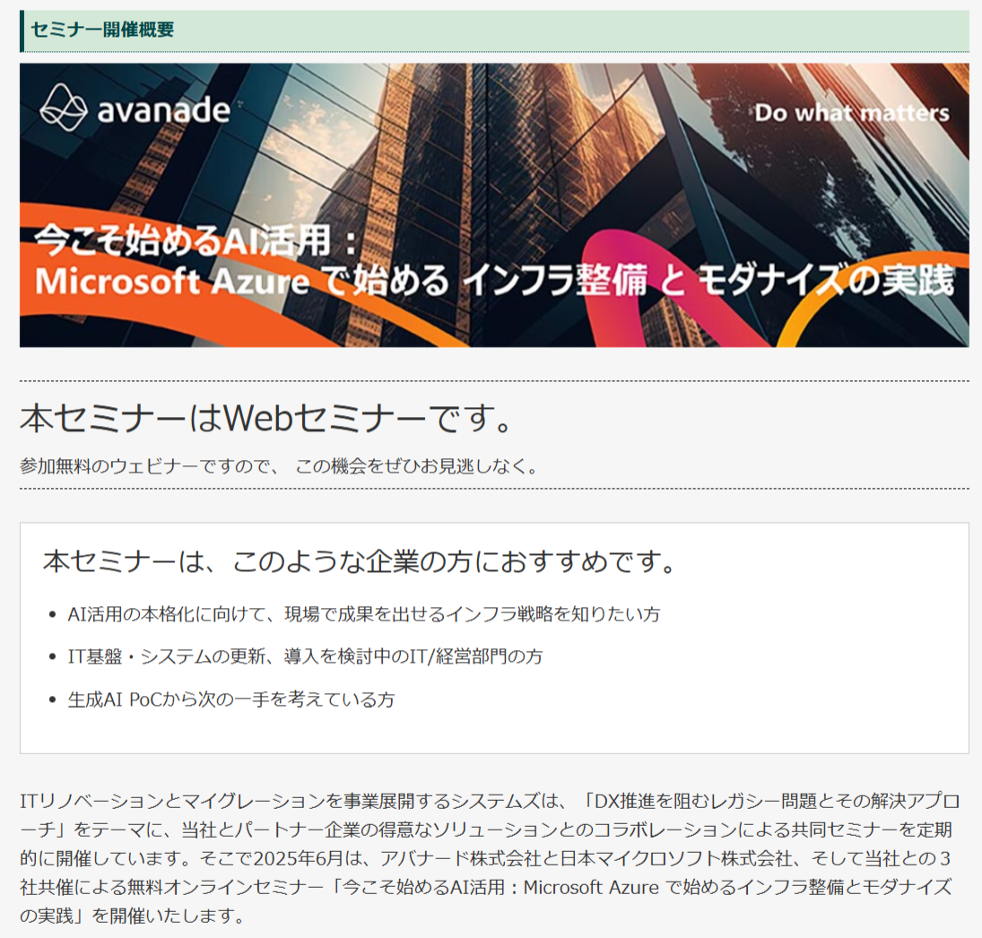Click the heading '本セミナーは、このような企業の方におすすめです。'
Image resolution: width=982 pixels, height=938 pixels.
(361, 561)
